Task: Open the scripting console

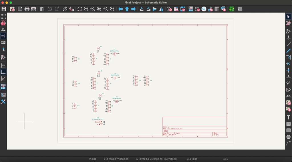Action: point(240,9)
